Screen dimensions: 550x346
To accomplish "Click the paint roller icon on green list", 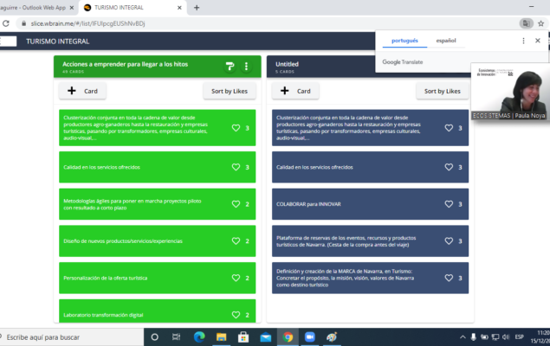I will (230, 67).
